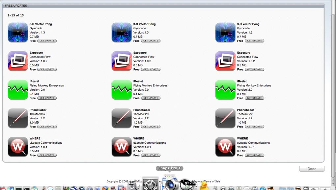Get update for iResist in right column
336x190 pixels.
tap(254, 98)
